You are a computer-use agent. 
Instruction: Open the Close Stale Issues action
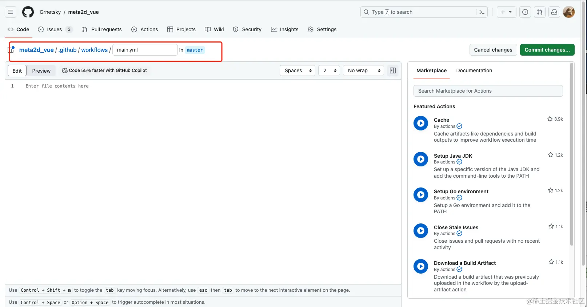[456, 227]
